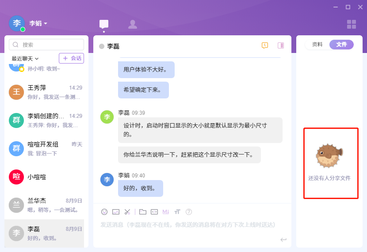367x252 pixels.
Task: Click the send file folder icon
Action: tap(143, 212)
